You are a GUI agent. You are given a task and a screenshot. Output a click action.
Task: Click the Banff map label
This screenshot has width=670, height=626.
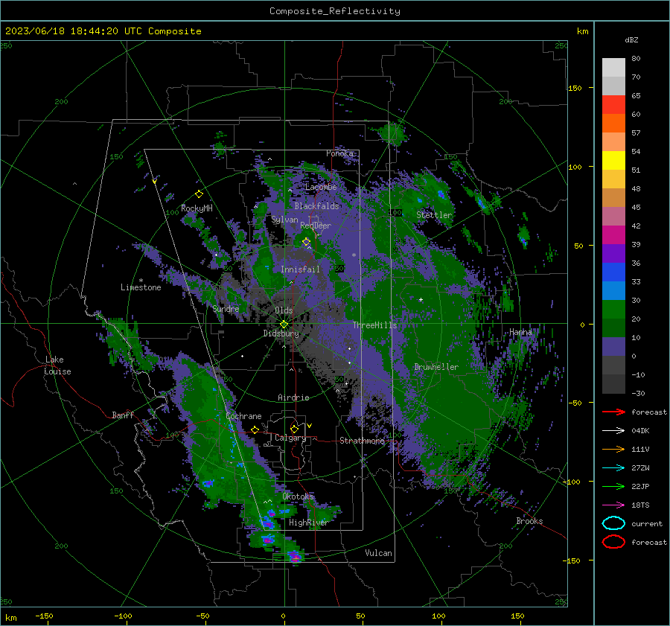click(x=123, y=415)
